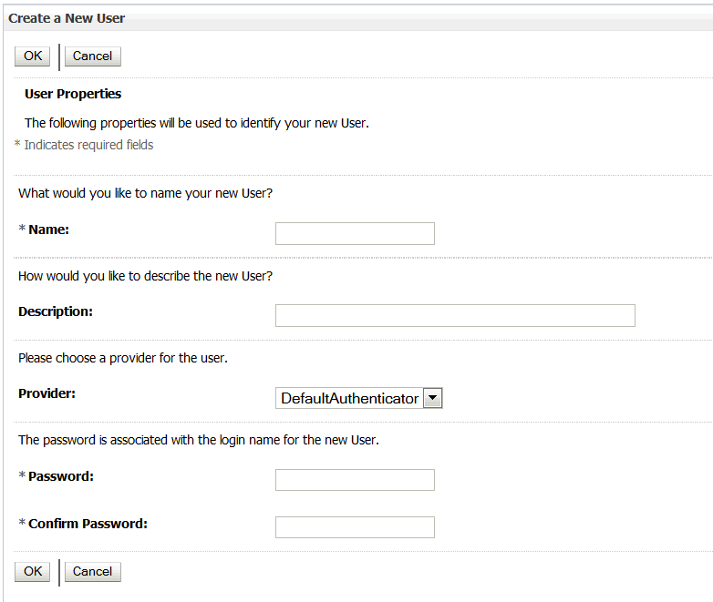Click the top Cancel button
Screen dimensions: 713x602
click(x=93, y=56)
